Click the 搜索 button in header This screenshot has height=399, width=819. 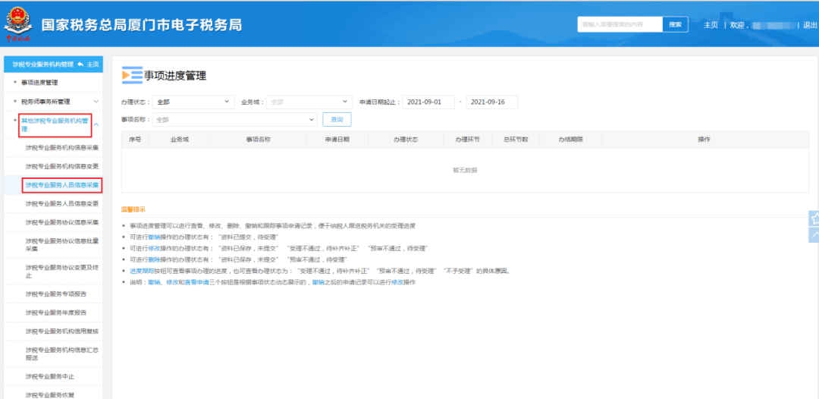click(674, 24)
